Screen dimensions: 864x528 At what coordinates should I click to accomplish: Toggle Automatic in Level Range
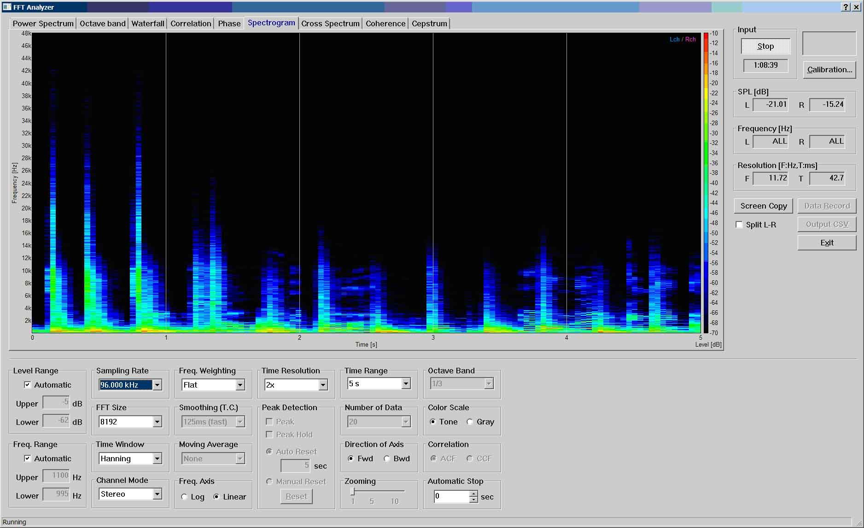click(x=28, y=385)
